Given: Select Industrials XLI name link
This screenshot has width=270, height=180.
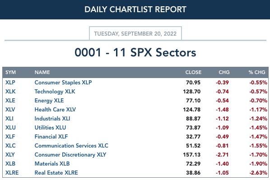Looking at the screenshot, I should [52, 119].
